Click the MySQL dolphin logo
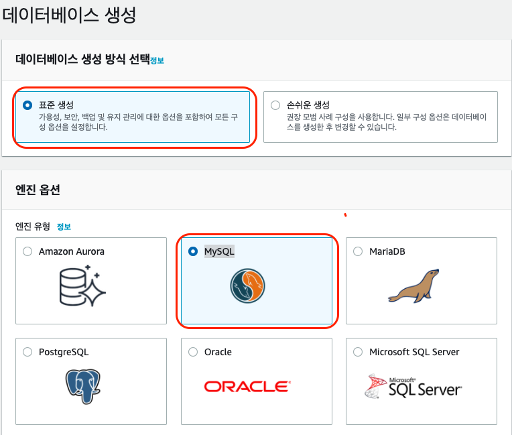The image size is (512, 435). coord(247,286)
